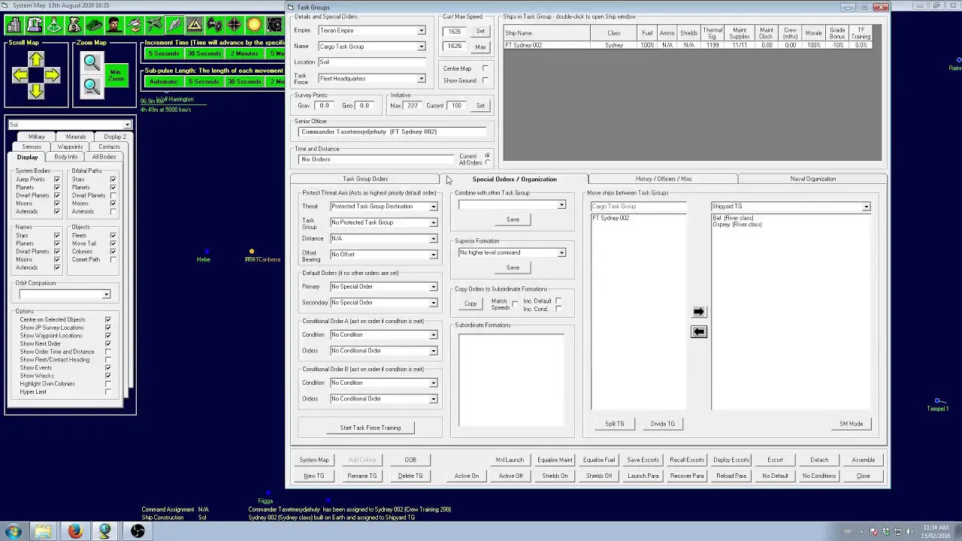The height and width of the screenshot is (541, 962).
Task: Open the Task Force dropdown
Action: click(x=421, y=79)
